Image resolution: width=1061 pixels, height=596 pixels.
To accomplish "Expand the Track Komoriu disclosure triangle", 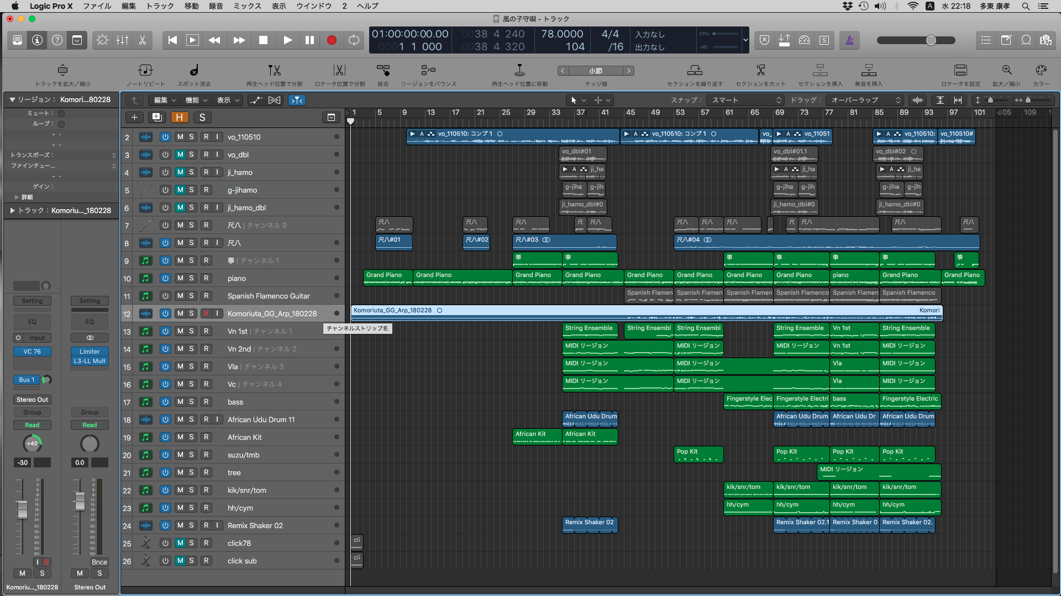I will click(x=12, y=210).
